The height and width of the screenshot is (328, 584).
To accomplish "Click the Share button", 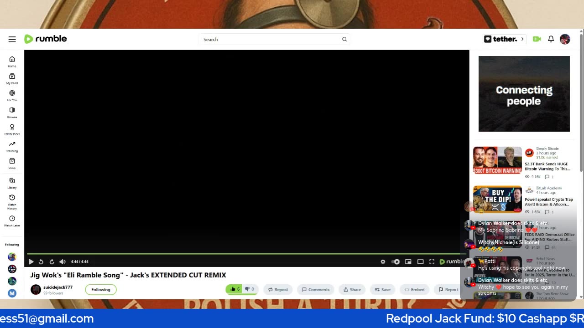I will [352, 289].
